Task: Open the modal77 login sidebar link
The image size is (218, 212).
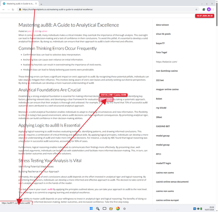Action: pyautogui.click(x=163, y=163)
